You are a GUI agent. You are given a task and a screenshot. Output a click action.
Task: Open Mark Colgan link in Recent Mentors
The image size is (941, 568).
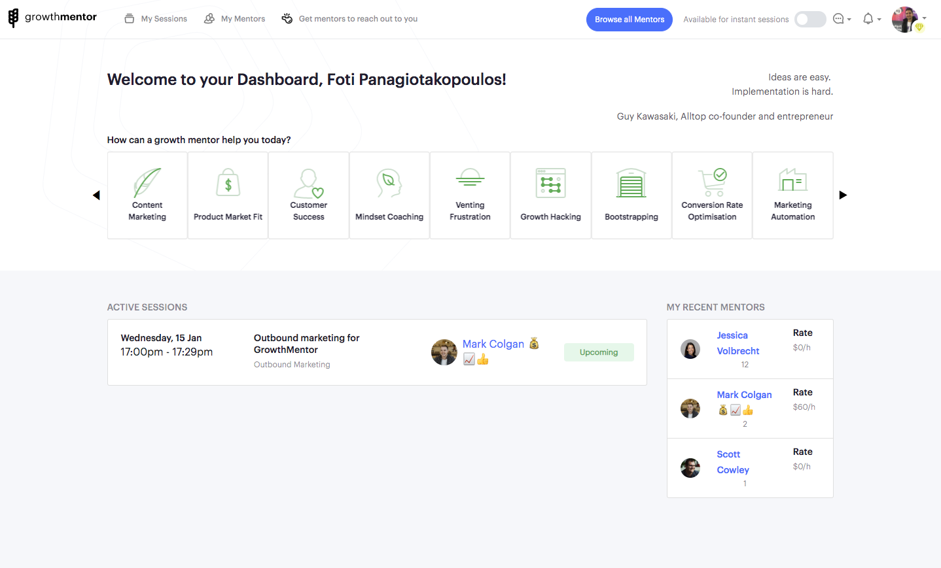744,395
